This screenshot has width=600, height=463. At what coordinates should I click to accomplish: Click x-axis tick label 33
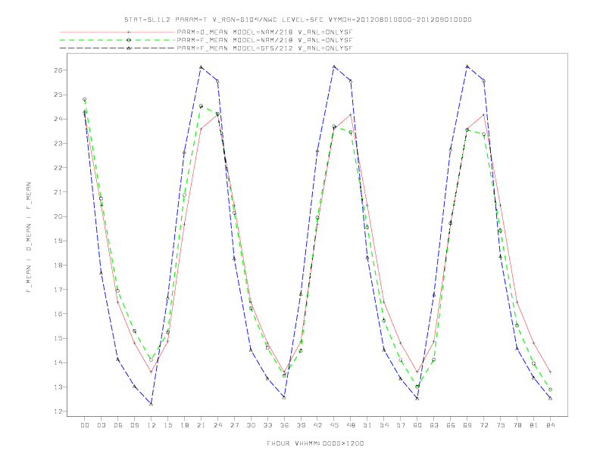pos(267,425)
